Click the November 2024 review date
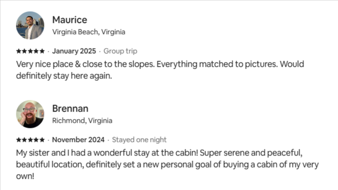 point(79,140)
